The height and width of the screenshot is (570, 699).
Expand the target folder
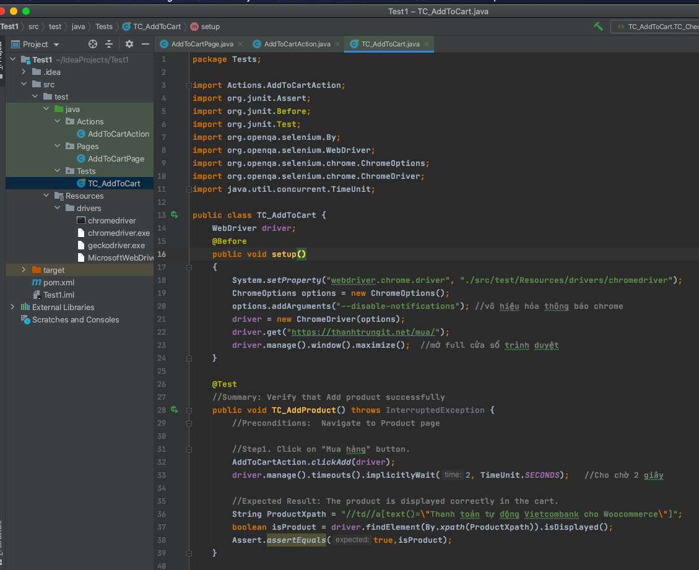24,270
